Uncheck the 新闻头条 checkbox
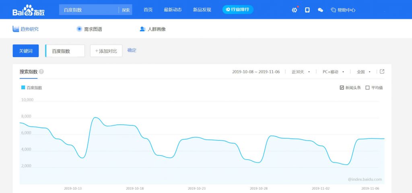The image size is (412, 193). (342, 88)
